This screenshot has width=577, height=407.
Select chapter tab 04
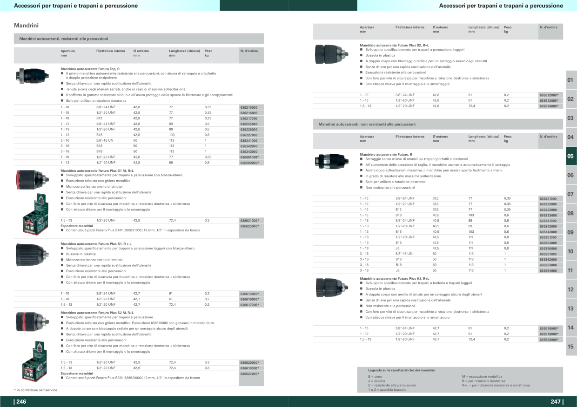point(571,137)
